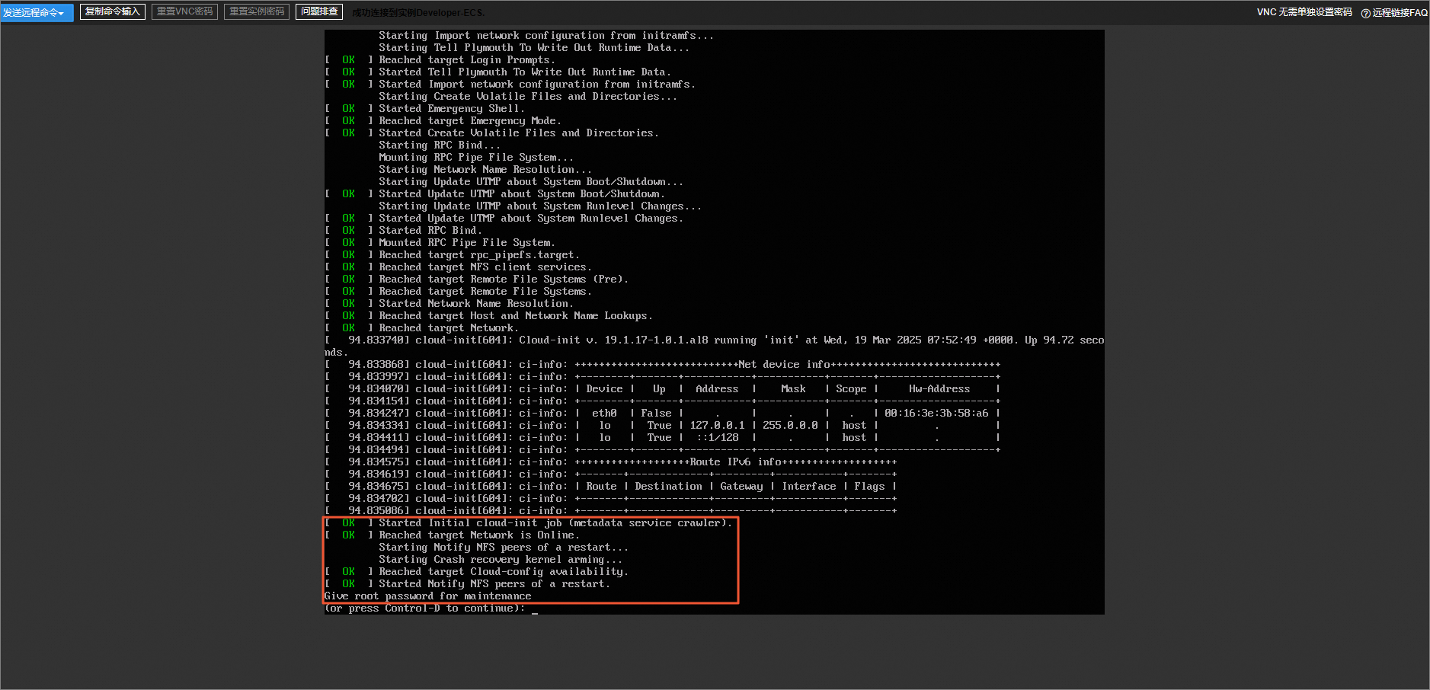Screen dimensions: 1430x690
Task: Open the 问题排查 troubleshooting button
Action: coord(319,11)
